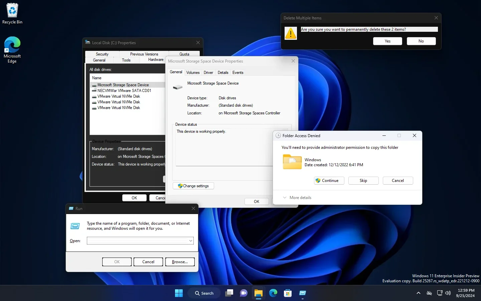Image resolution: width=481 pixels, height=301 pixels.
Task: Skip copying the Windows folder
Action: point(363,181)
